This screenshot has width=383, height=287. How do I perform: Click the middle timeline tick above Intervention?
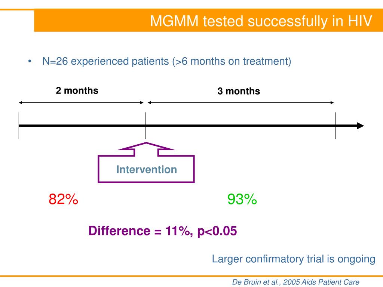[145, 126]
